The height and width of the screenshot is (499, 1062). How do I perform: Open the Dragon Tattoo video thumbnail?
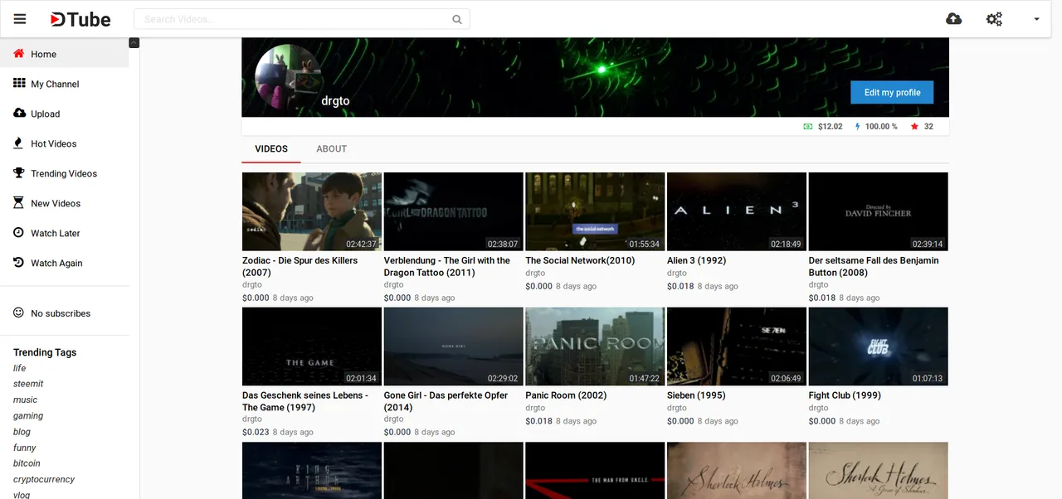click(453, 211)
